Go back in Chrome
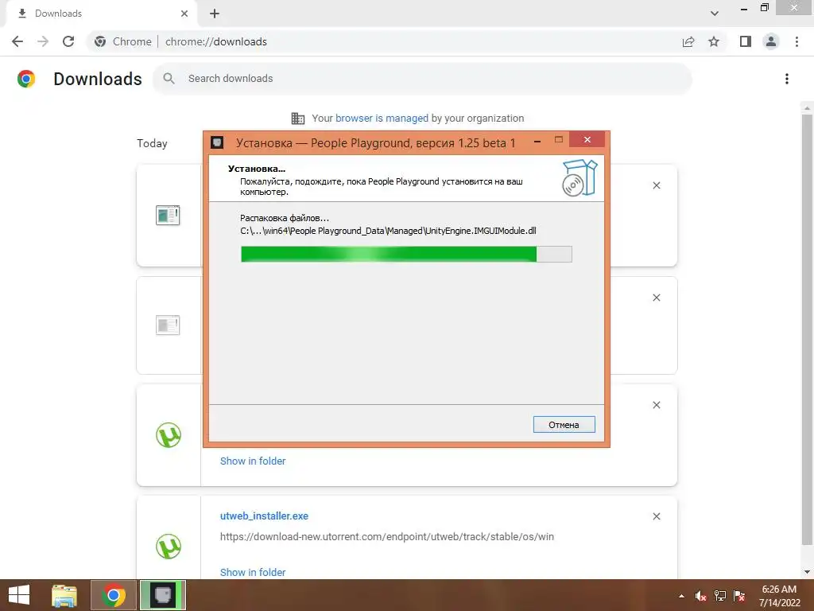814x611 pixels. pos(17,41)
